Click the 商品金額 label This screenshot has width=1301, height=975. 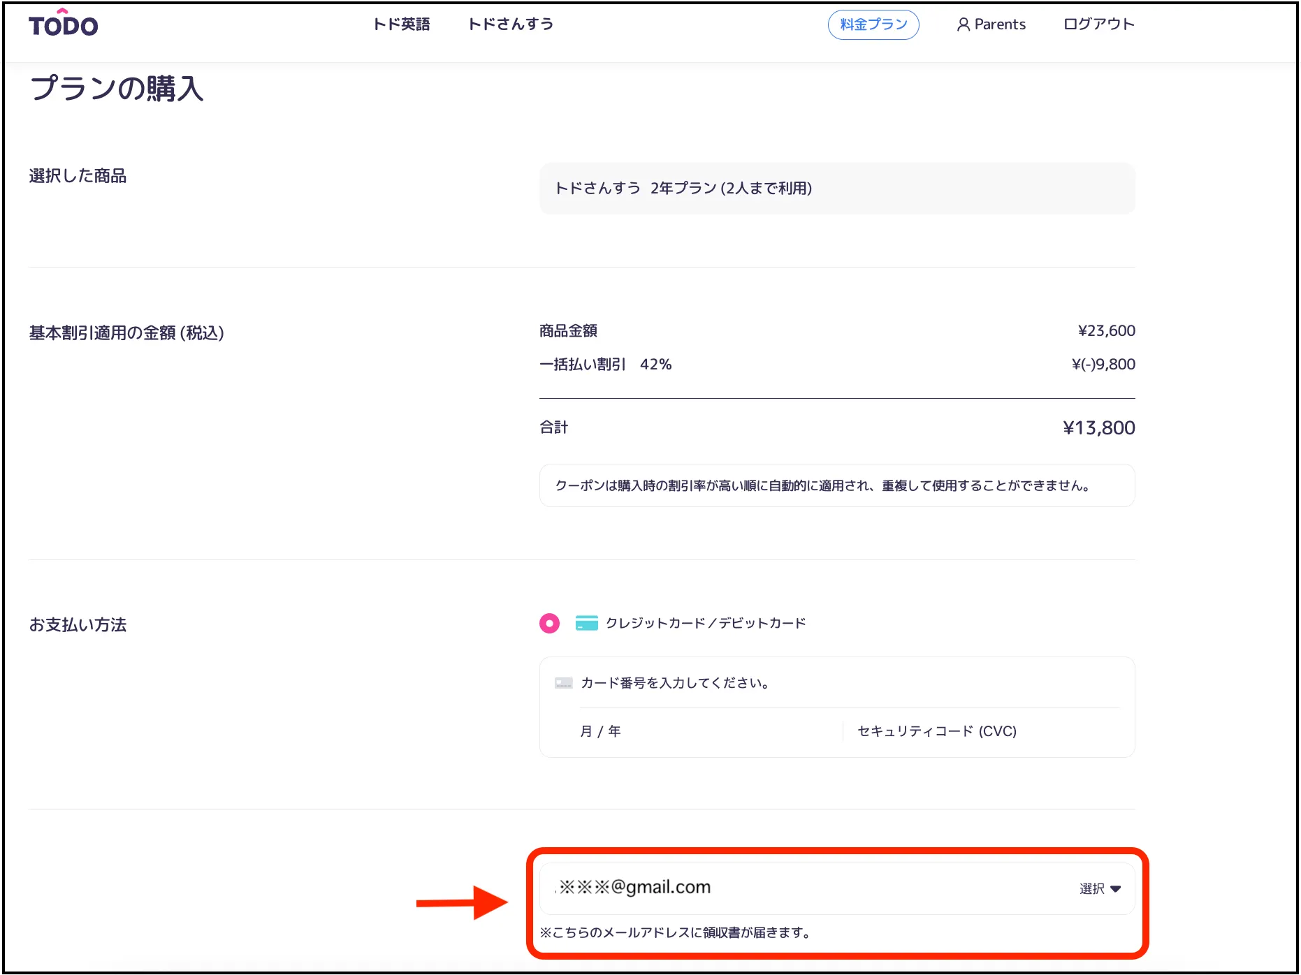point(568,330)
